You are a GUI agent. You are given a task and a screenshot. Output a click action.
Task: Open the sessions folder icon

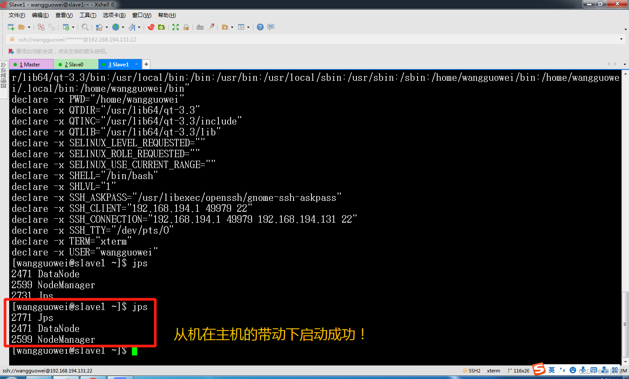[x=21, y=27]
